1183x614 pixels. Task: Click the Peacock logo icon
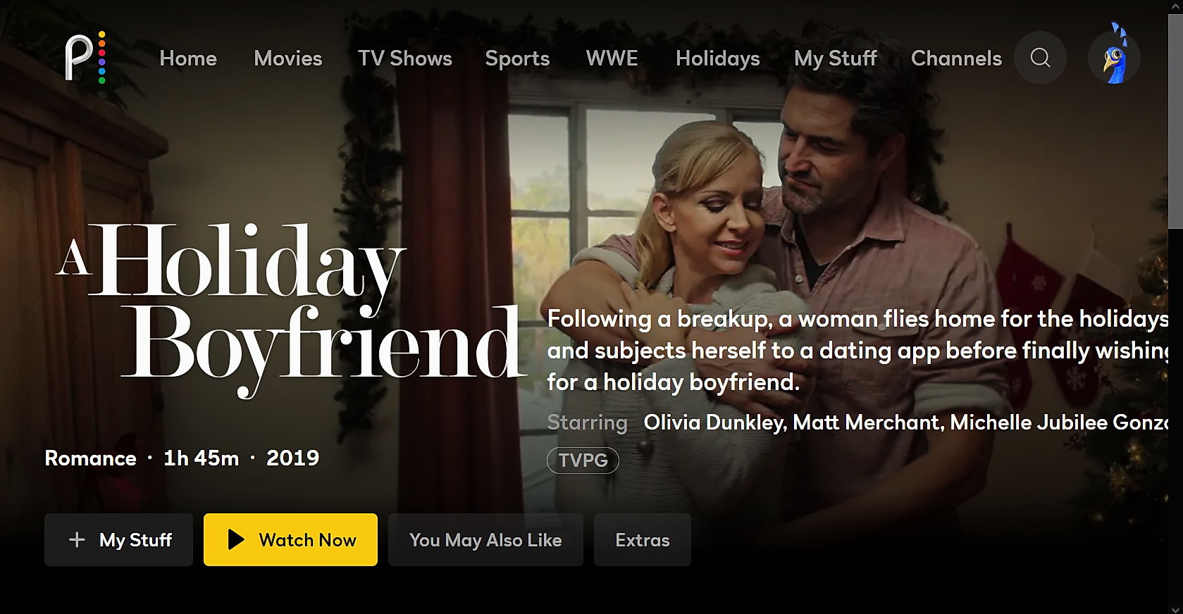pyautogui.click(x=85, y=57)
